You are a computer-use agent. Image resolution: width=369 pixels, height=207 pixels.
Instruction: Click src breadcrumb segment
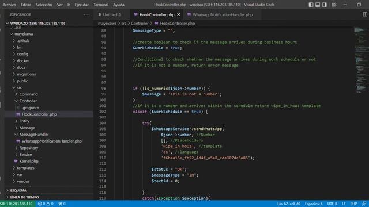coord(123,24)
